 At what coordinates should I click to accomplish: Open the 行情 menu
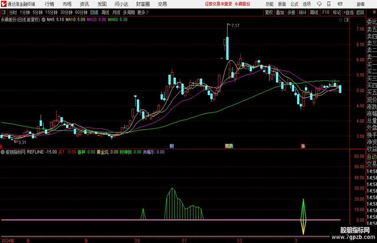49,4
